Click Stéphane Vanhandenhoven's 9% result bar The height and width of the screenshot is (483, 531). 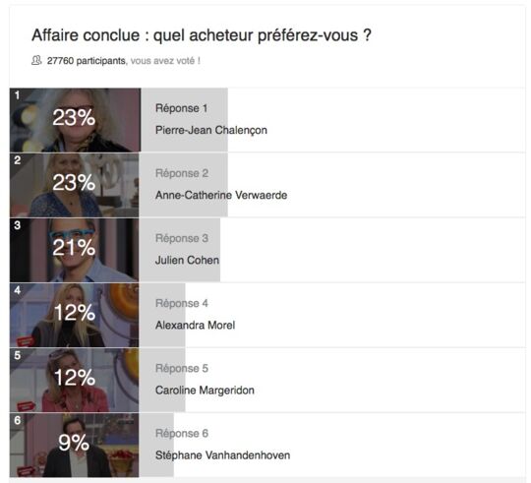pos(156,445)
